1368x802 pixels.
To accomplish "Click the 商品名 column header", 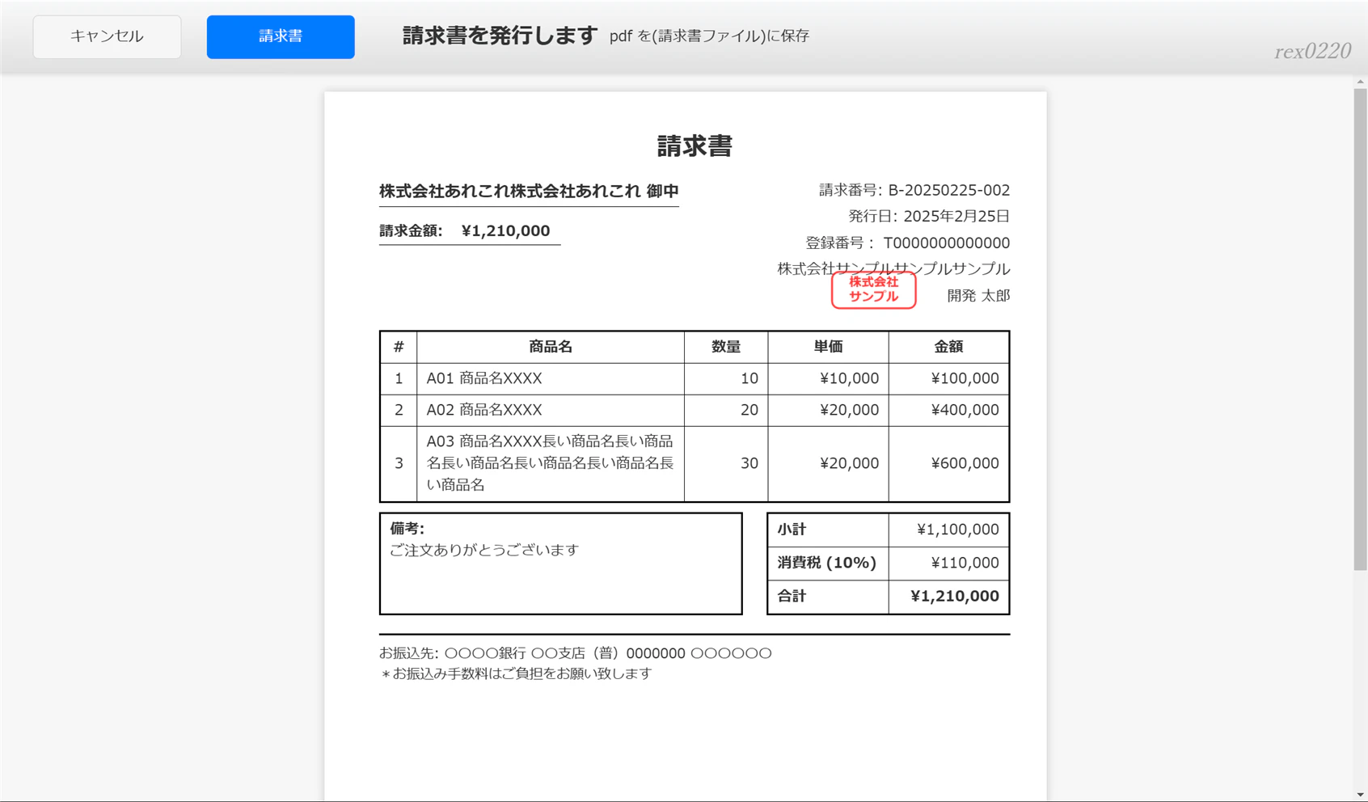I will (551, 347).
